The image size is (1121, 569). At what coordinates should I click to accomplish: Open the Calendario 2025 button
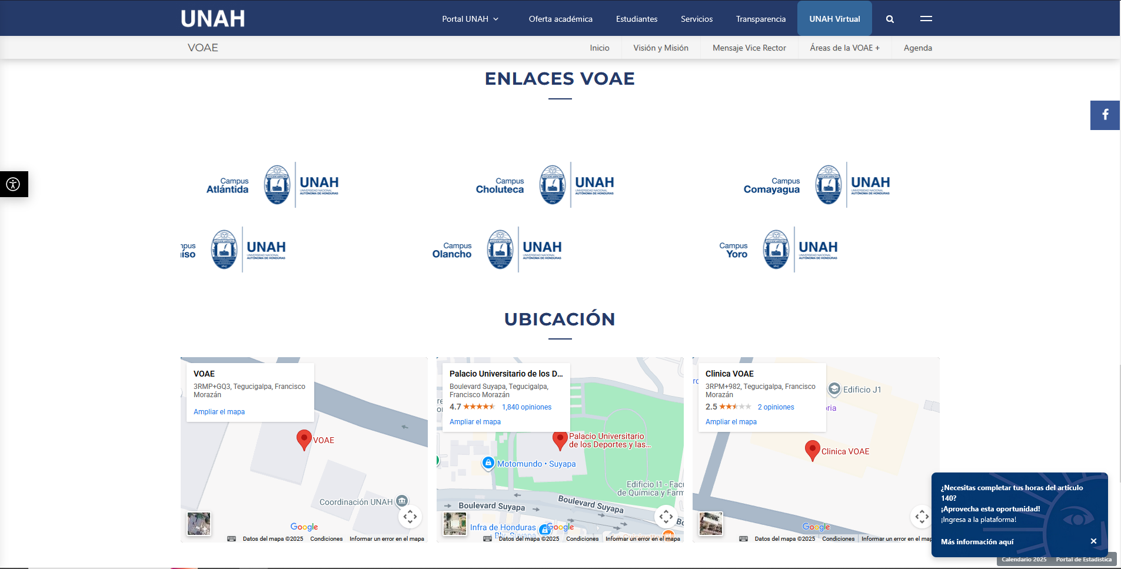point(1023,559)
